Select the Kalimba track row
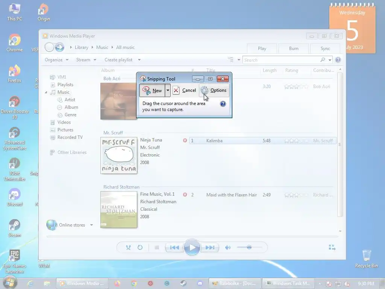Image resolution: width=385 pixels, height=289 pixels. 262,141
